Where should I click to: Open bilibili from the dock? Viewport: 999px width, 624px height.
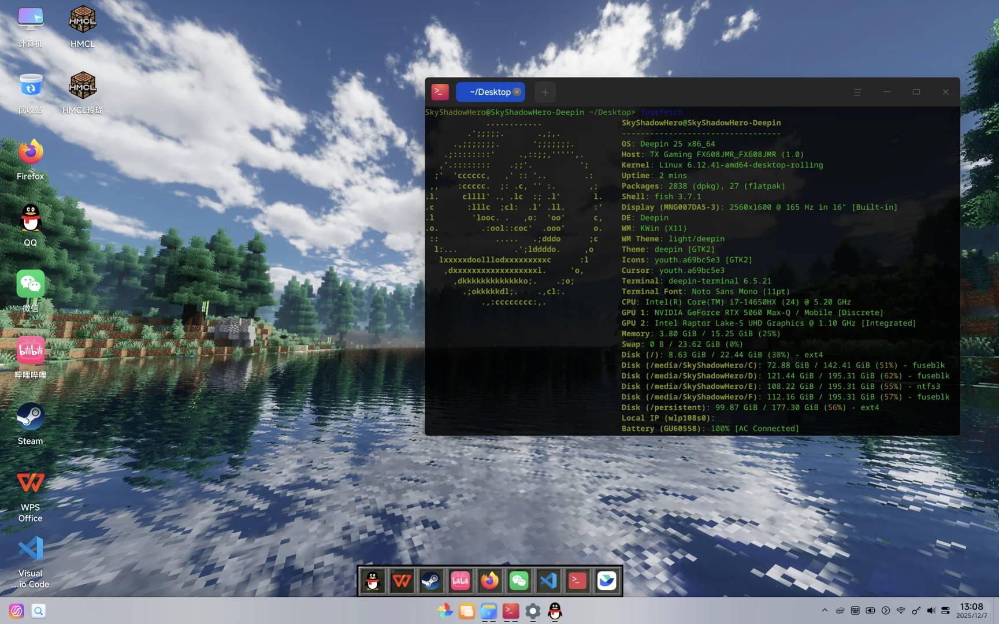point(460,581)
